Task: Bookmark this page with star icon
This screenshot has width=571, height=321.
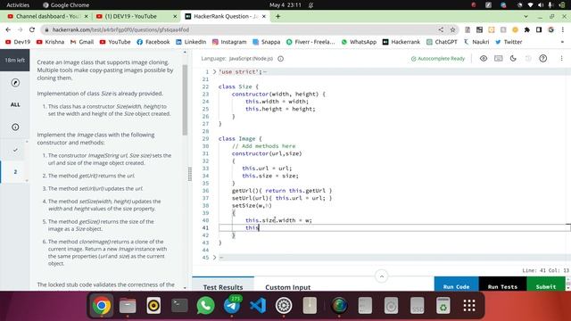Action: [x=452, y=29]
